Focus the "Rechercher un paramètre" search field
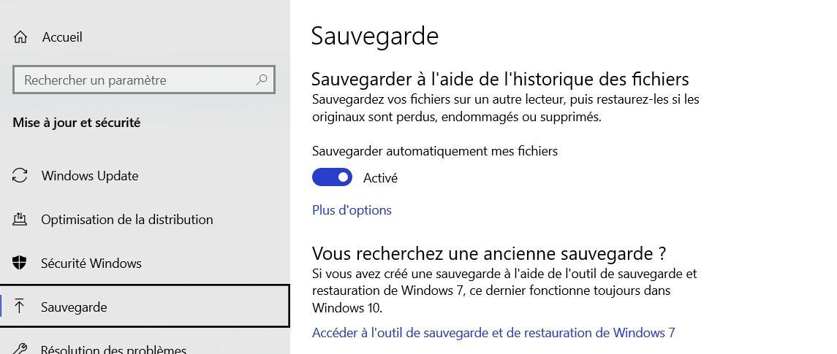 (x=135, y=80)
